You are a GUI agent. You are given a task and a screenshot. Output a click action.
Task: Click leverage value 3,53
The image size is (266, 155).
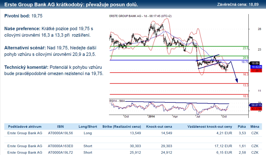tap(242, 133)
